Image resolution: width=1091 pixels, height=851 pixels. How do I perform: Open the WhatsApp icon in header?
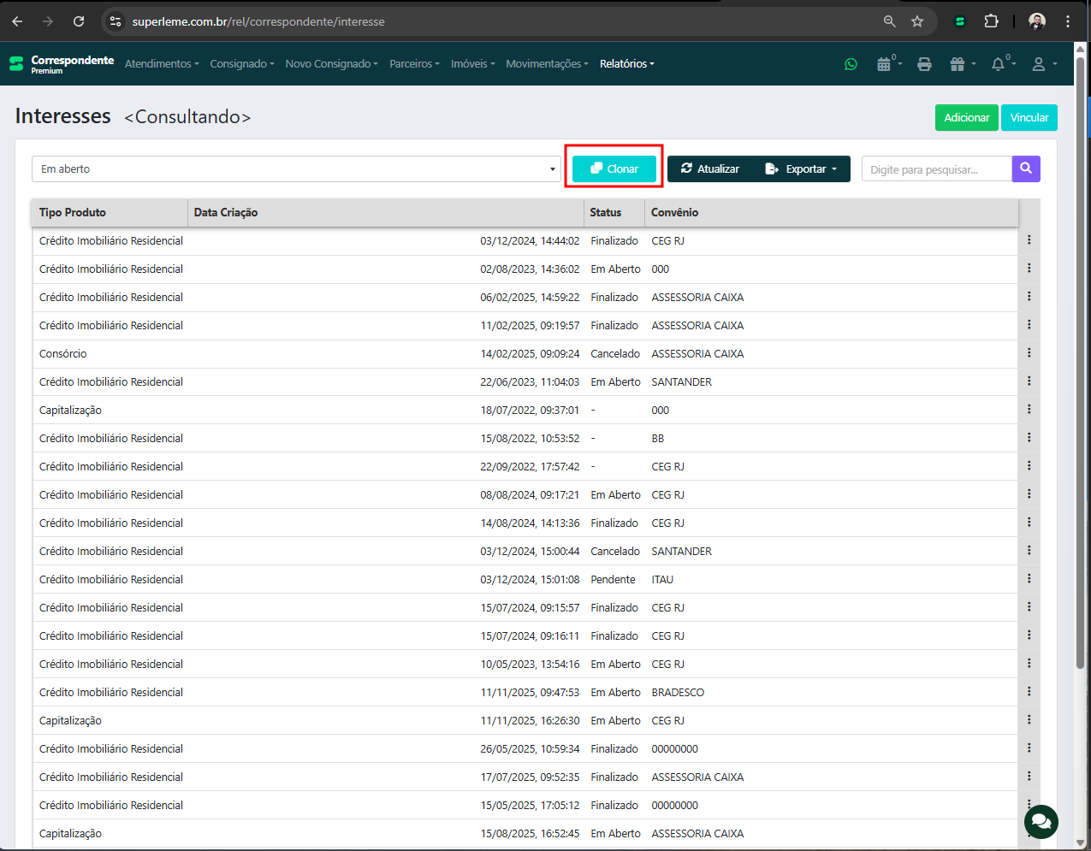(x=851, y=64)
